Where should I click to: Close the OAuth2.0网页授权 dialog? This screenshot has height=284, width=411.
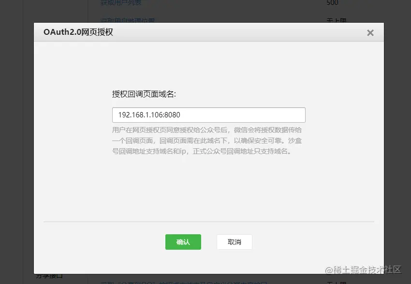pyautogui.click(x=370, y=33)
